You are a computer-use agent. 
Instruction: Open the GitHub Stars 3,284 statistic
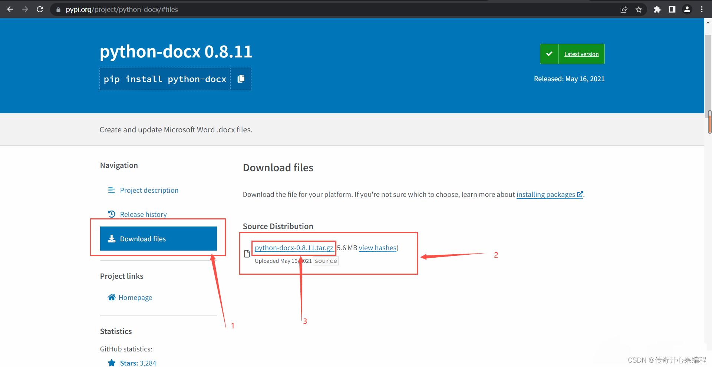tap(138, 363)
